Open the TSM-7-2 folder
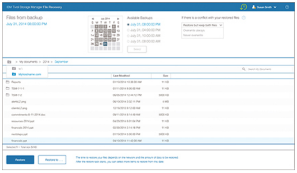The image size is (297, 173). (17, 95)
